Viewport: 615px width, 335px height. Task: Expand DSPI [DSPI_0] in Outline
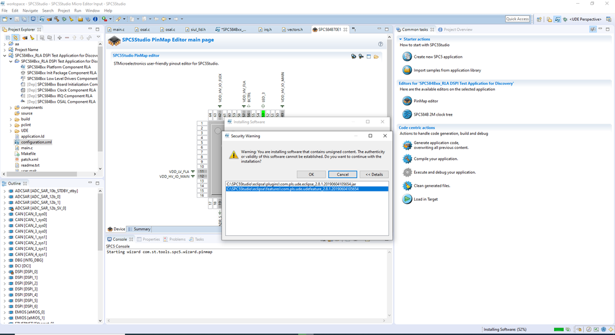click(x=5, y=272)
